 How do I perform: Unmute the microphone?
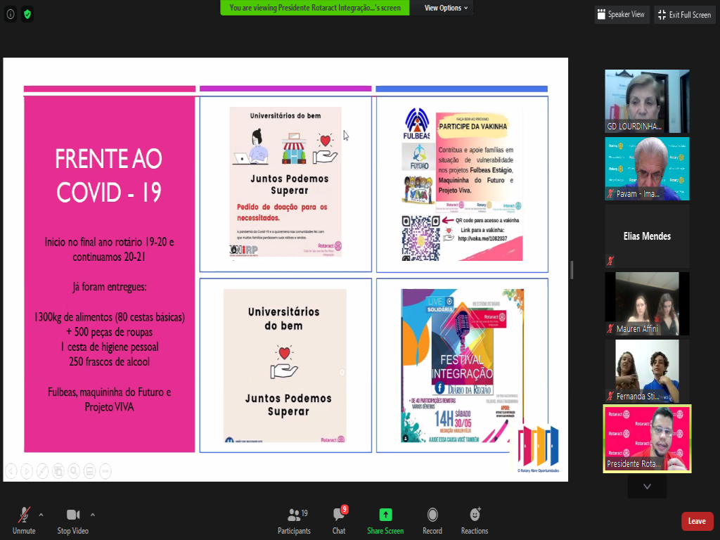pos(23,520)
